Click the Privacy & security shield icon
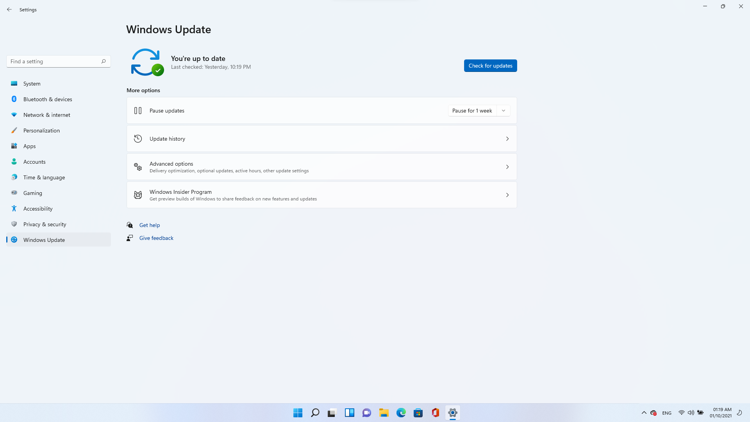This screenshot has height=422, width=750. click(x=14, y=224)
